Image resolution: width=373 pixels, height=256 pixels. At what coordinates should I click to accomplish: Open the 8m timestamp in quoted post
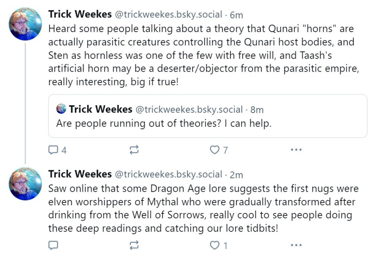pos(257,110)
